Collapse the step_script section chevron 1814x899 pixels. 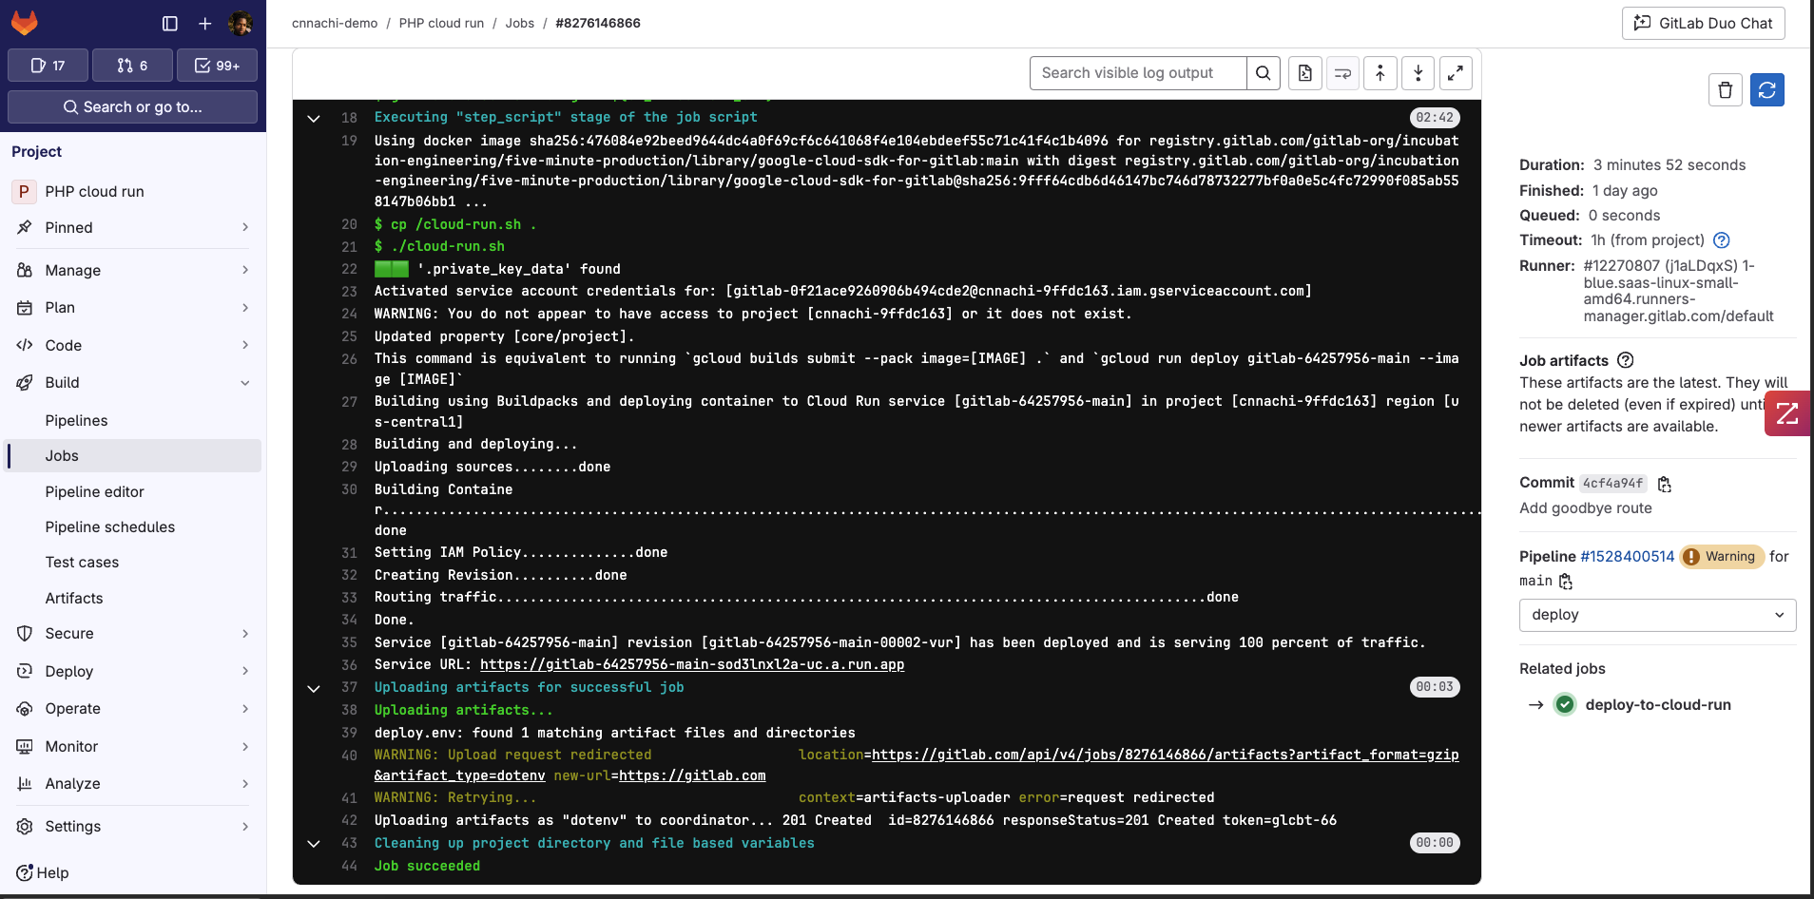pos(314,119)
